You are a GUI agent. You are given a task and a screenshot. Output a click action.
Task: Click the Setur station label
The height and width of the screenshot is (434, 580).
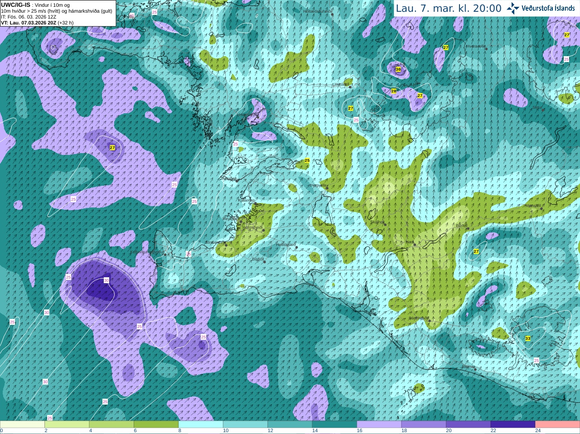(536, 107)
